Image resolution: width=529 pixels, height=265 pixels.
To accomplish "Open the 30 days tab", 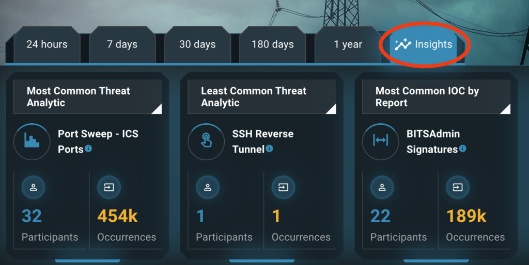I will tap(197, 44).
